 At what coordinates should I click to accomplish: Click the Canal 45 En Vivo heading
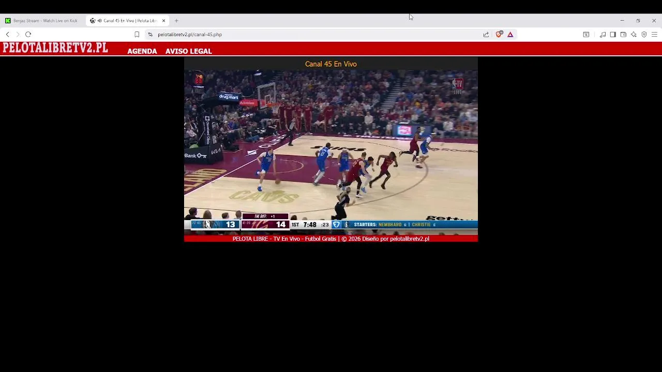click(x=331, y=64)
